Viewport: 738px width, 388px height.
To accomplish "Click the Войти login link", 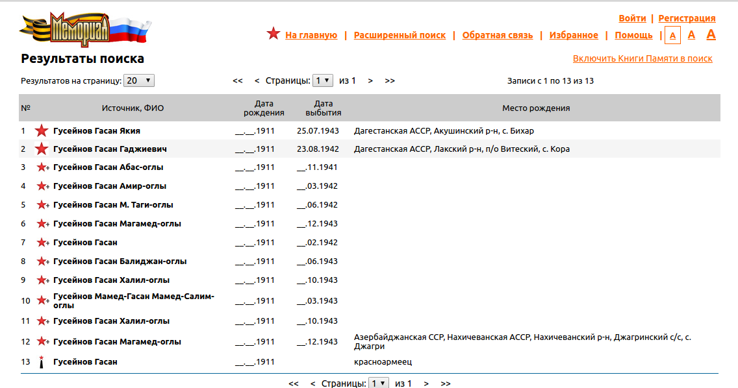I will (632, 18).
